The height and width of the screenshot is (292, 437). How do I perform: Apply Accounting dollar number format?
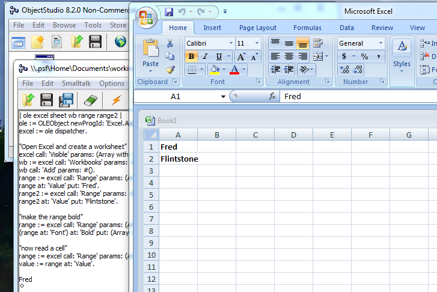(x=344, y=56)
